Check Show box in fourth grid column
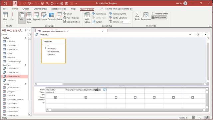This screenshot has width=213, height=120. pyautogui.click(x=135, y=97)
